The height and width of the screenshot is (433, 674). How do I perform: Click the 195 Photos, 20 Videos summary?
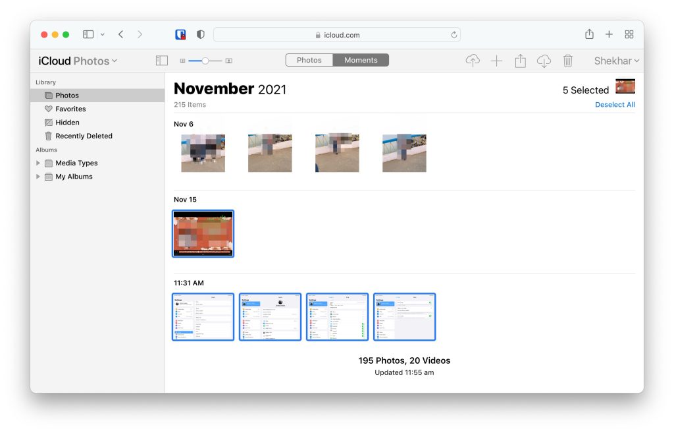[x=404, y=361]
